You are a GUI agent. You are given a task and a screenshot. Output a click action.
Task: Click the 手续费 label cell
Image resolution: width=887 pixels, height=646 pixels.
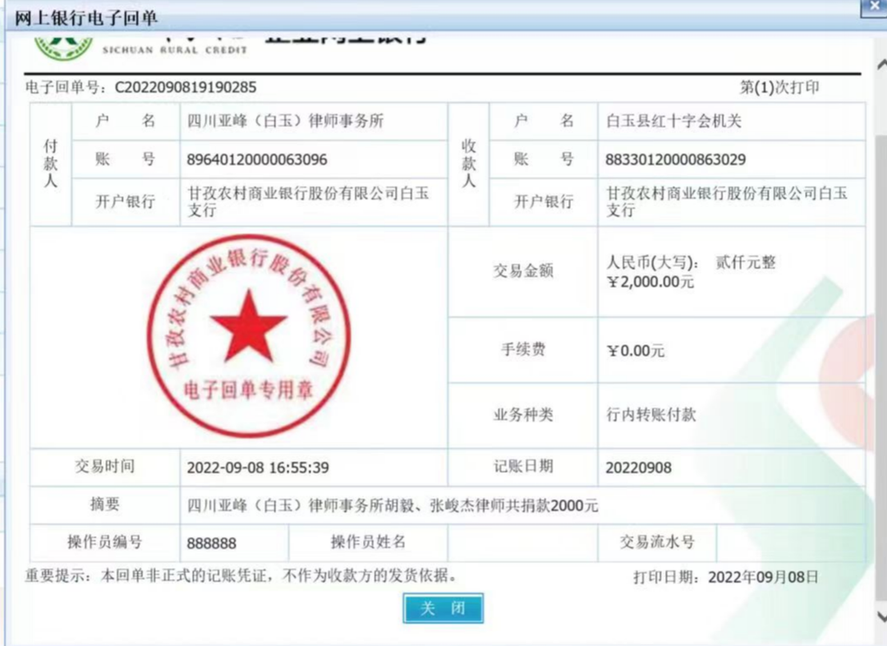[x=522, y=350]
